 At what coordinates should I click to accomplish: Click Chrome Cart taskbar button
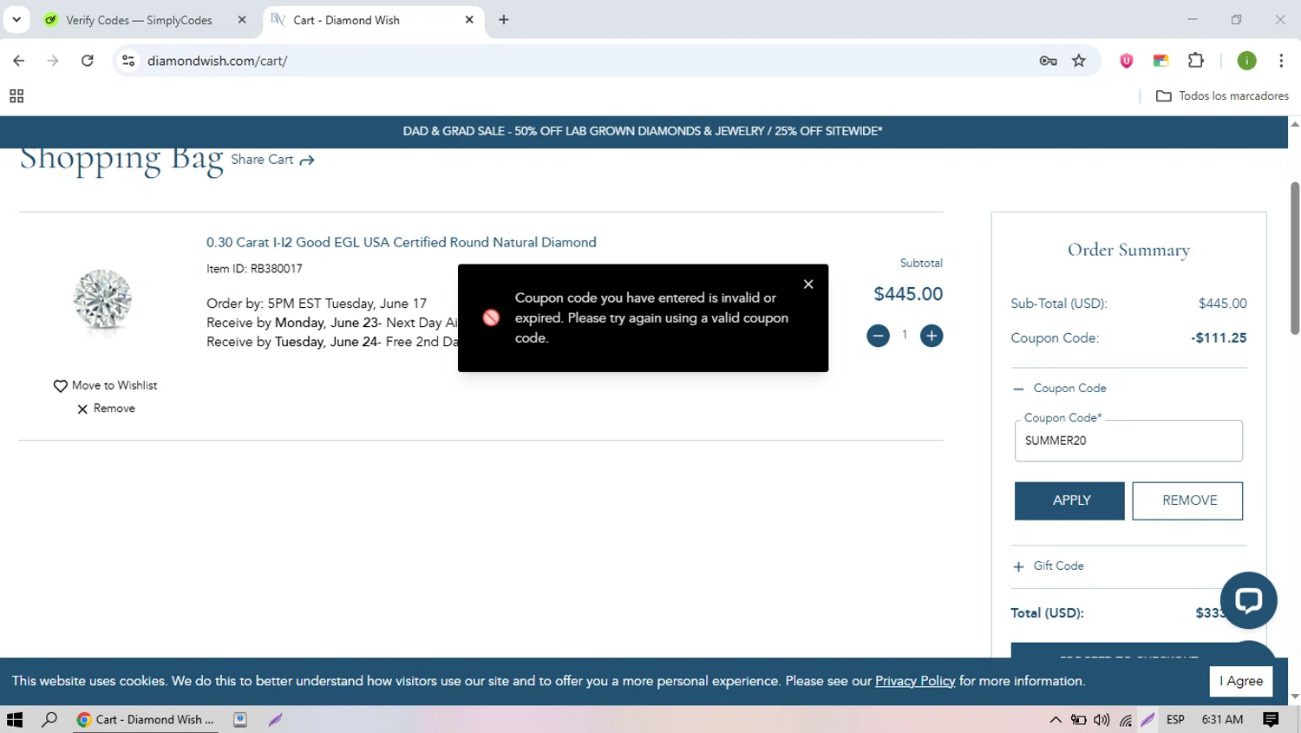pyautogui.click(x=146, y=719)
